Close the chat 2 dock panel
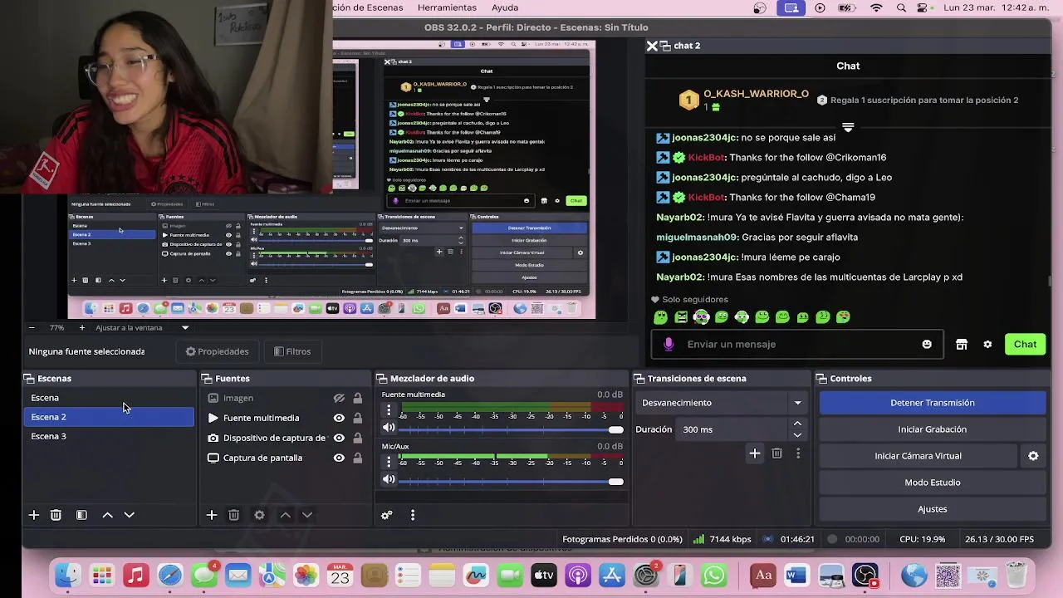1063x598 pixels. (652, 46)
